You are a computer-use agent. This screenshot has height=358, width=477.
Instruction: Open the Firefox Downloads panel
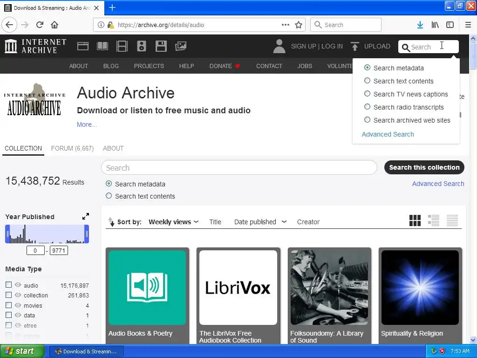tap(420, 25)
